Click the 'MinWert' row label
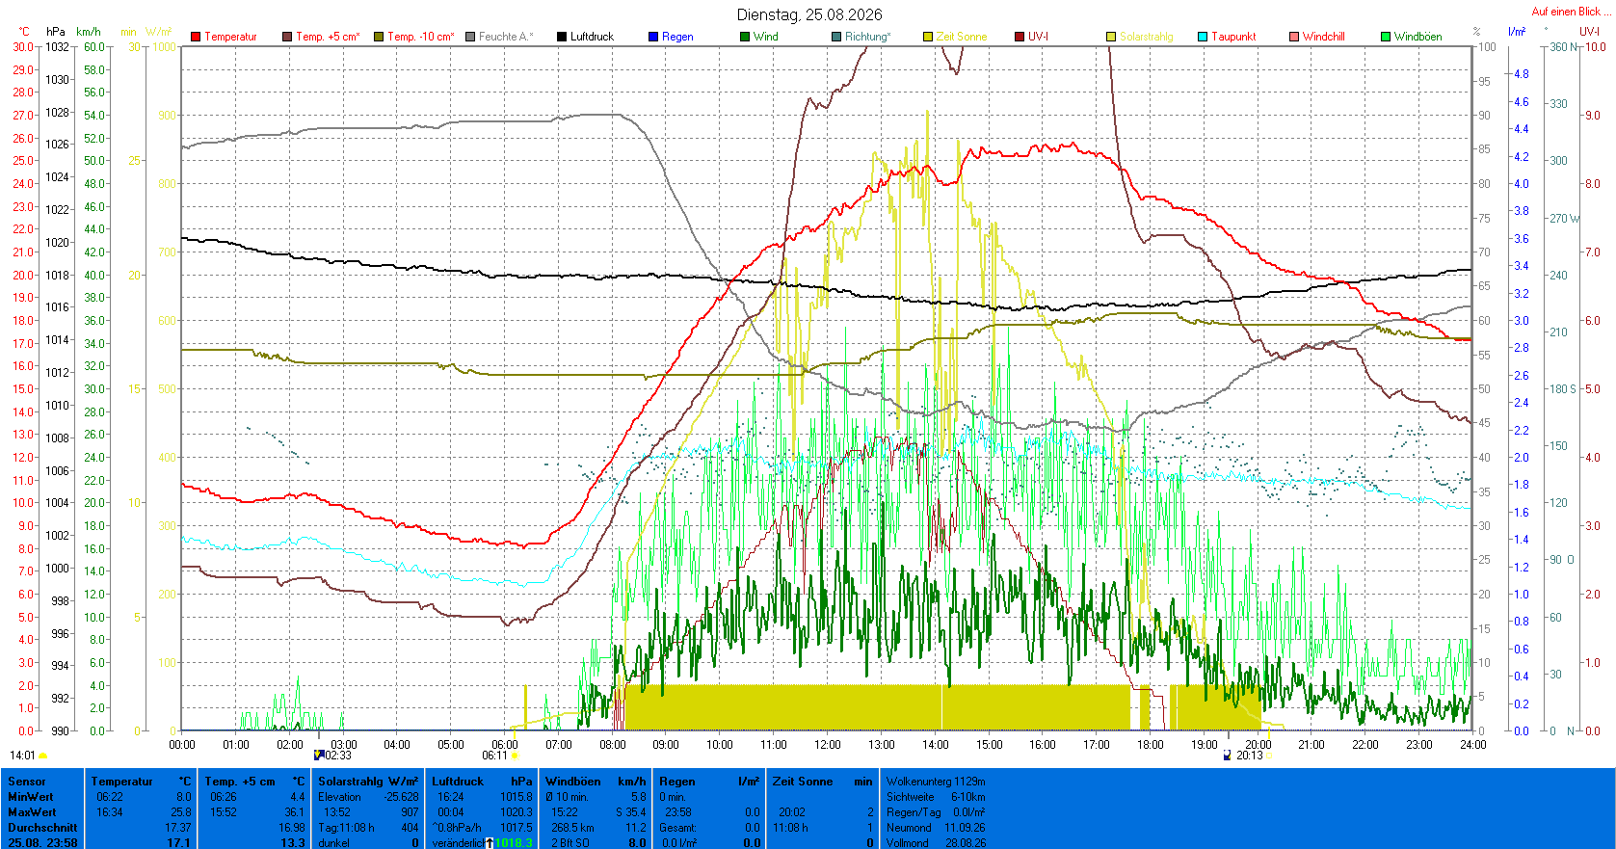Screen dimensions: 1616x849 coord(31,797)
